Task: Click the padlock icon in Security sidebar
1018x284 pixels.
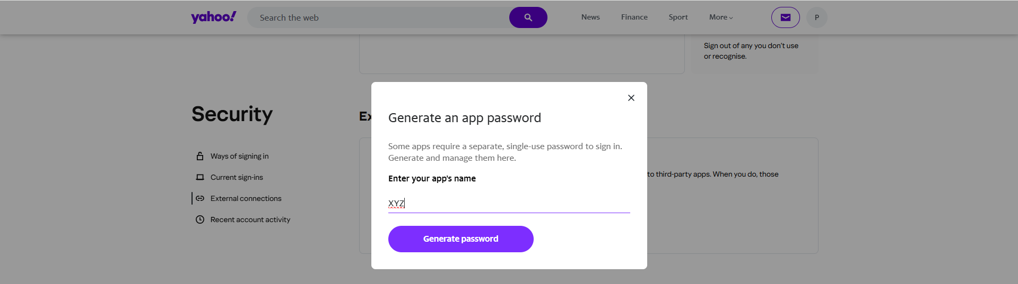Action: [200, 156]
